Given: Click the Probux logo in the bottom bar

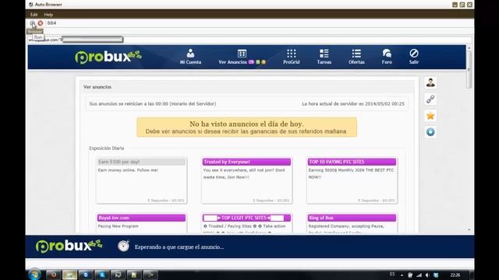Looking at the screenshot, I should pos(69,247).
